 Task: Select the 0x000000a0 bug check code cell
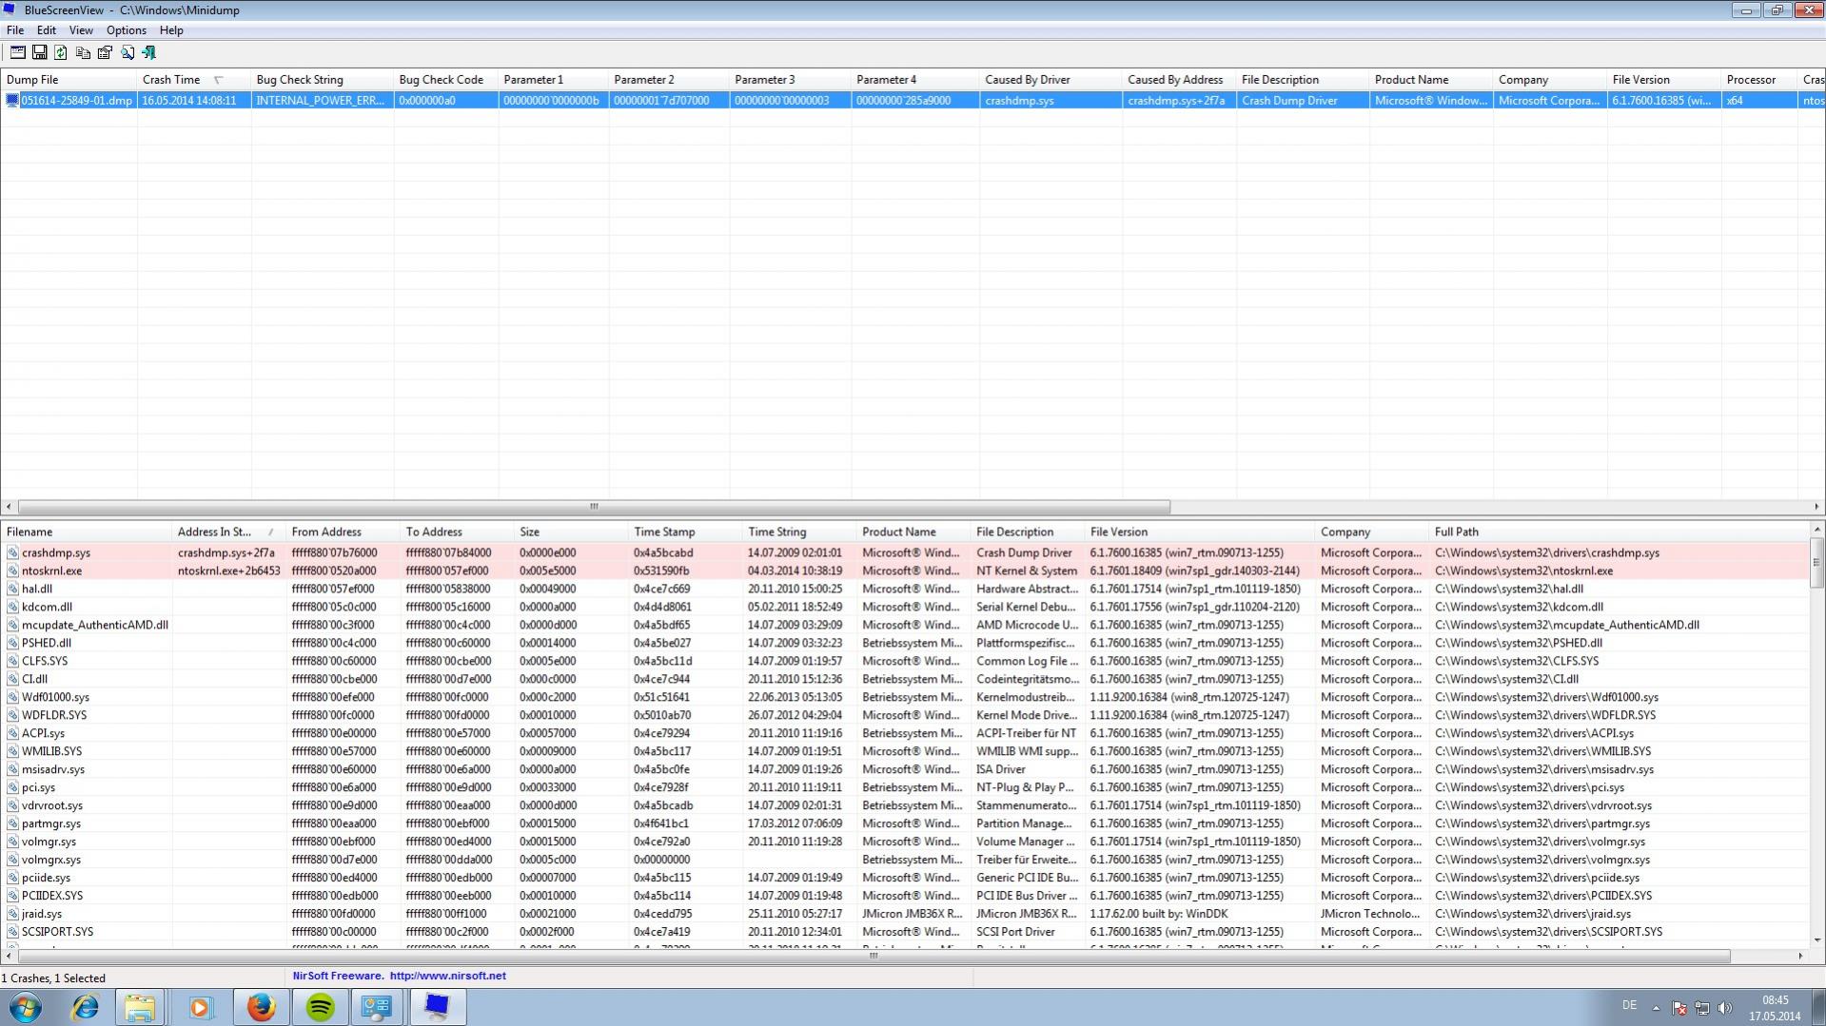446,100
